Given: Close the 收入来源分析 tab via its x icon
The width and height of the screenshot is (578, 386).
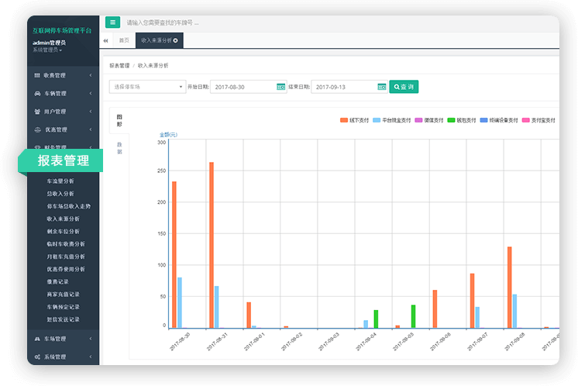Looking at the screenshot, I should [175, 40].
